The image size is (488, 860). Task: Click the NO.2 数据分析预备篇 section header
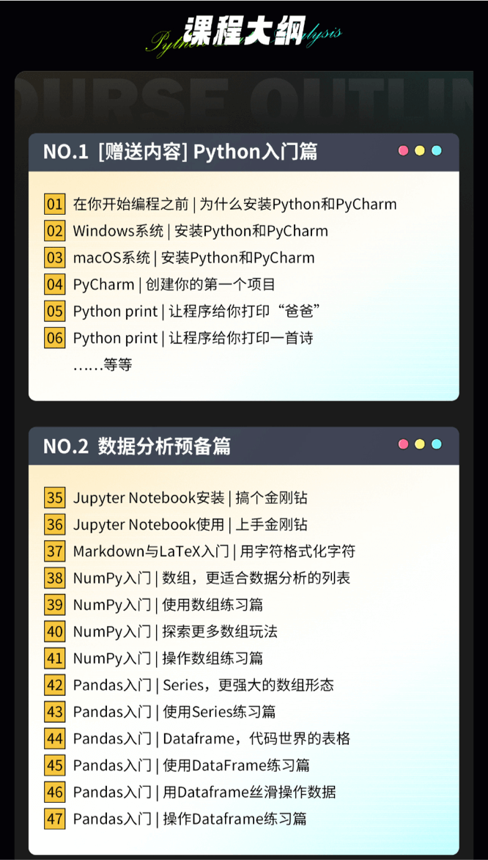[x=244, y=446]
